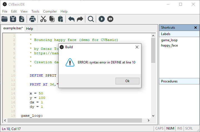Copy selection with the copy icon
The image size is (200, 132).
point(52,19)
